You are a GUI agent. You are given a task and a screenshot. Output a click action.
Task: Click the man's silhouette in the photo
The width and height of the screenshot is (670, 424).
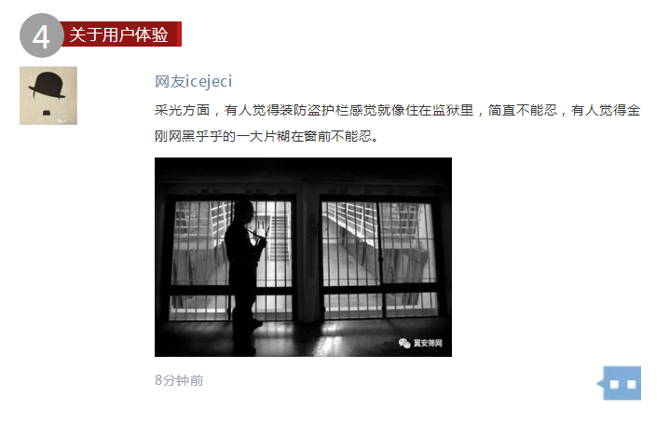(245, 274)
